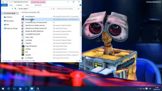Click the Explorer window icon in title bar

click(x=3, y=2)
